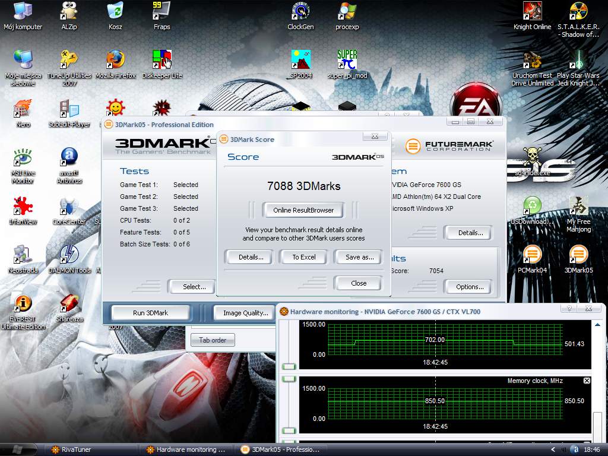Screen dimensions: 608x456
Task: Export the score with To Excel
Action: (303, 257)
